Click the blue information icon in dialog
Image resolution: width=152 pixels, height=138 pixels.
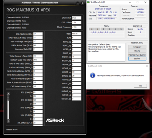[x=93, y=75]
